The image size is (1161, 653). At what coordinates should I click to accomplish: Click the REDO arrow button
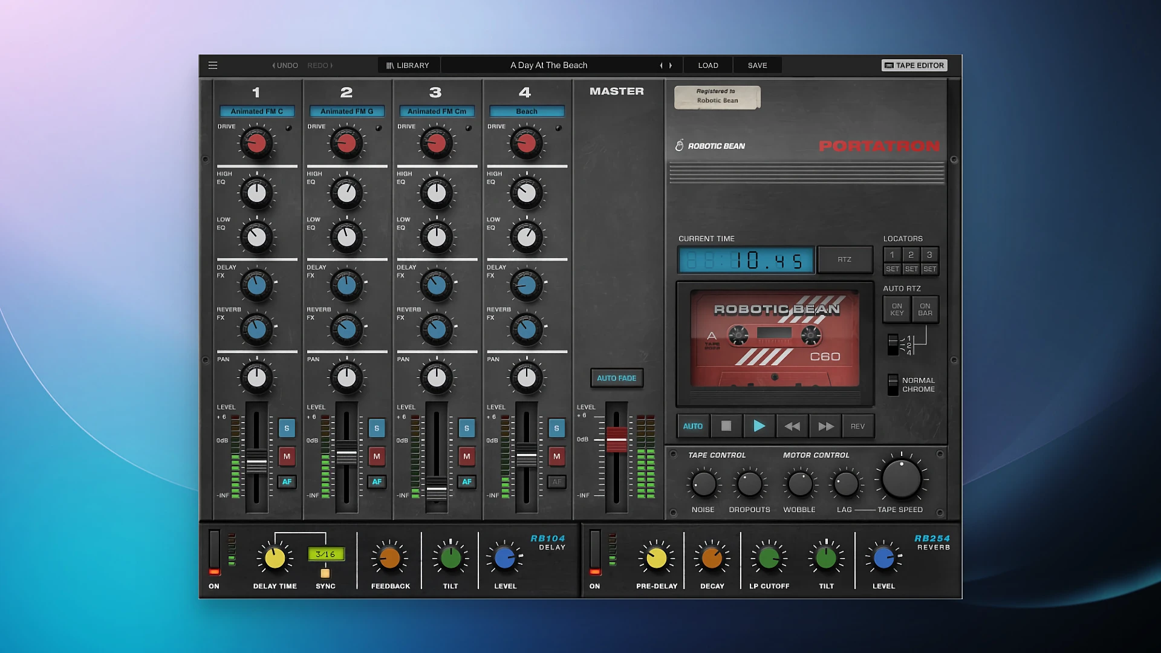(x=320, y=65)
